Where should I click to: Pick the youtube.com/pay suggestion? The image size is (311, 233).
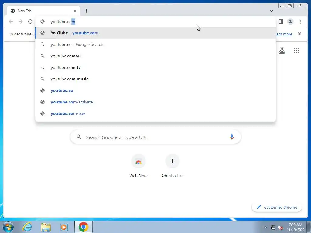click(155, 113)
